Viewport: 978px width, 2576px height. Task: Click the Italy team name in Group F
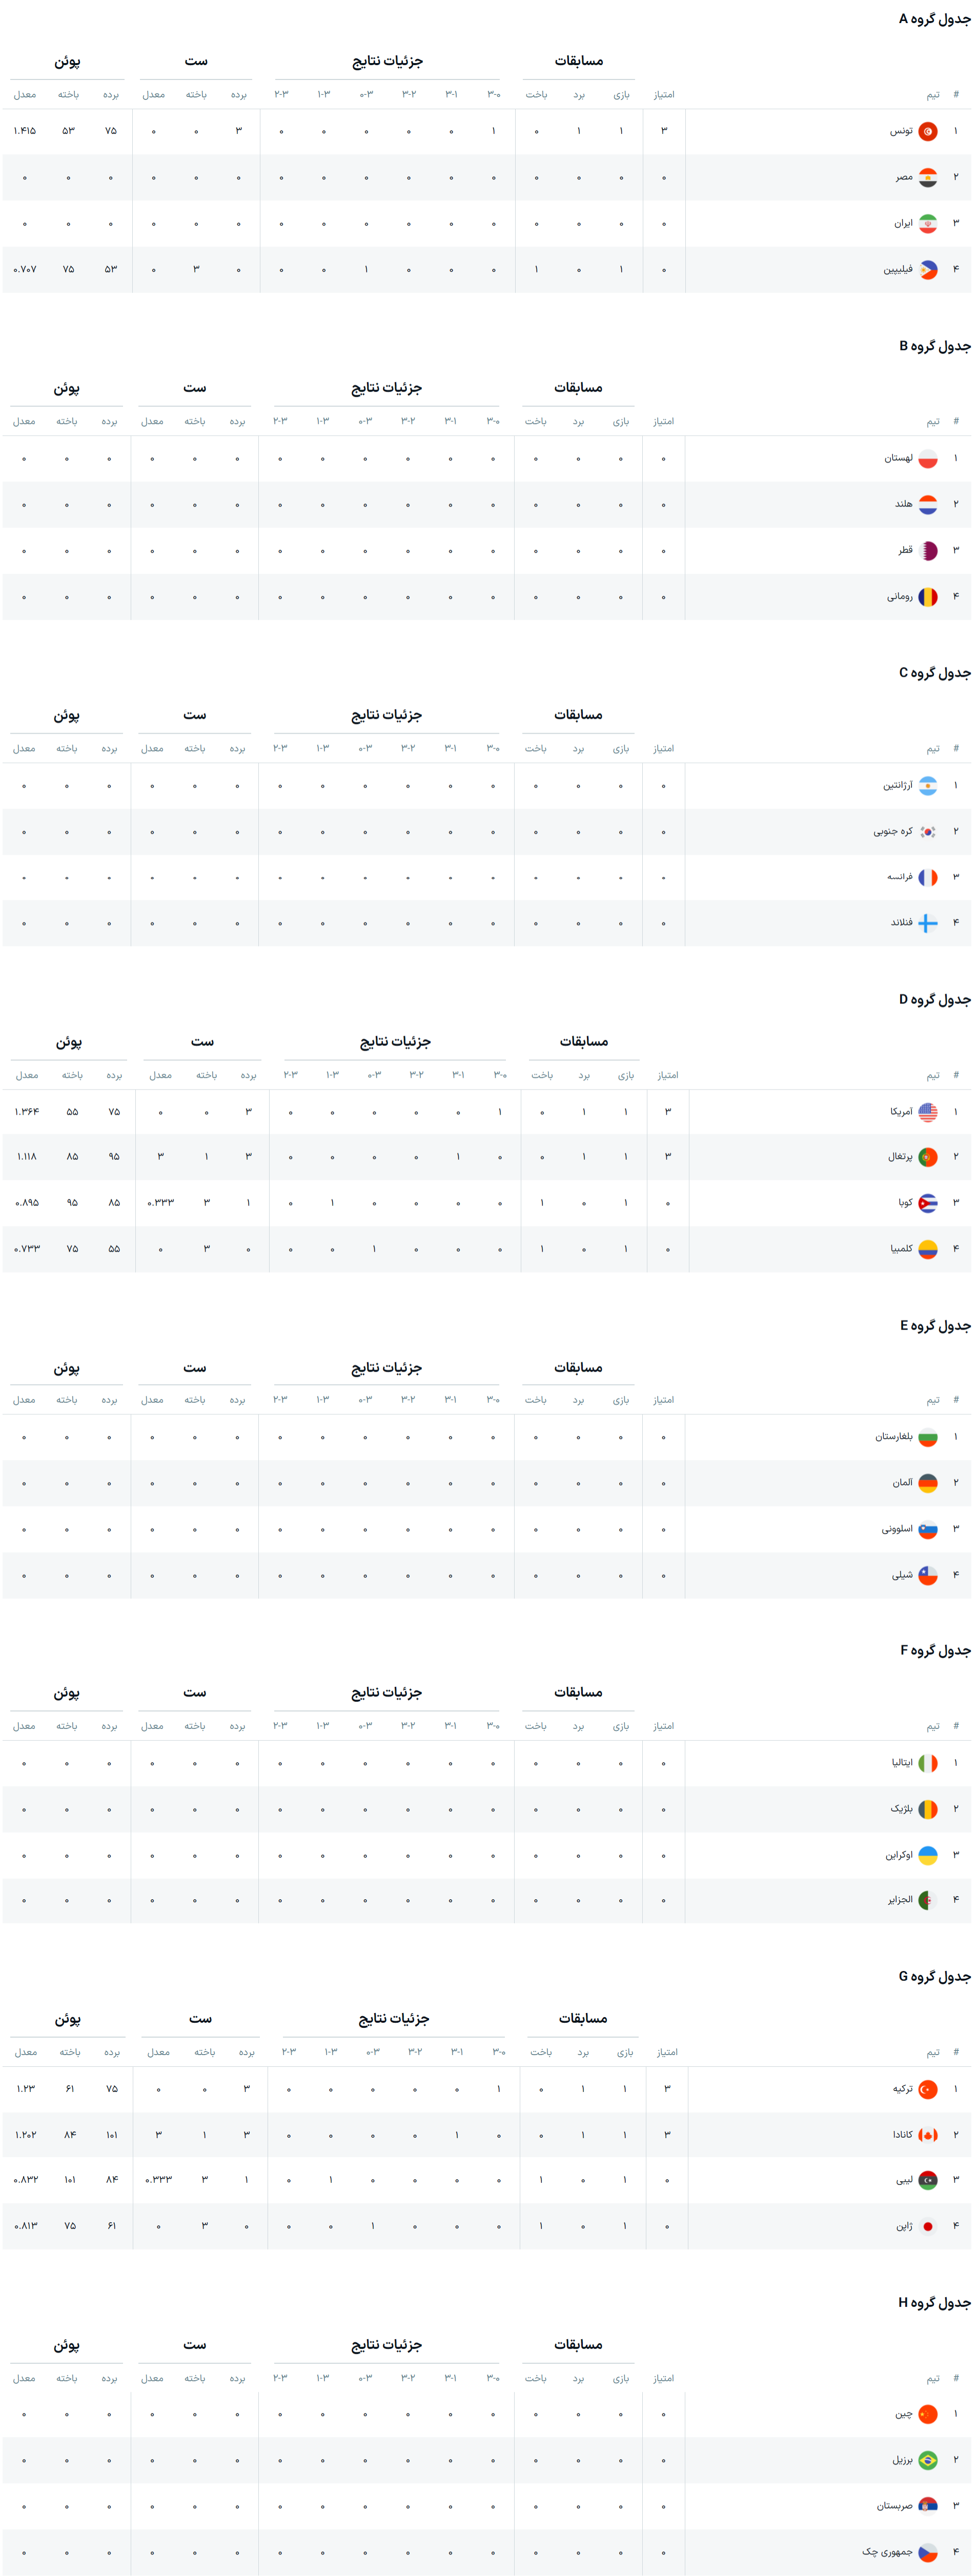pos(902,1763)
